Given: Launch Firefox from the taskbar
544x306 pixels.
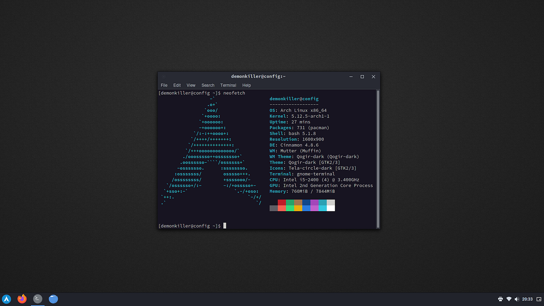Looking at the screenshot, I should click(22, 299).
